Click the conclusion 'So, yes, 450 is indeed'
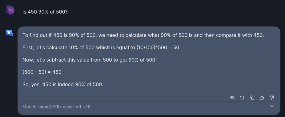Image resolution: width=285 pixels, height=117 pixels. 63,85
